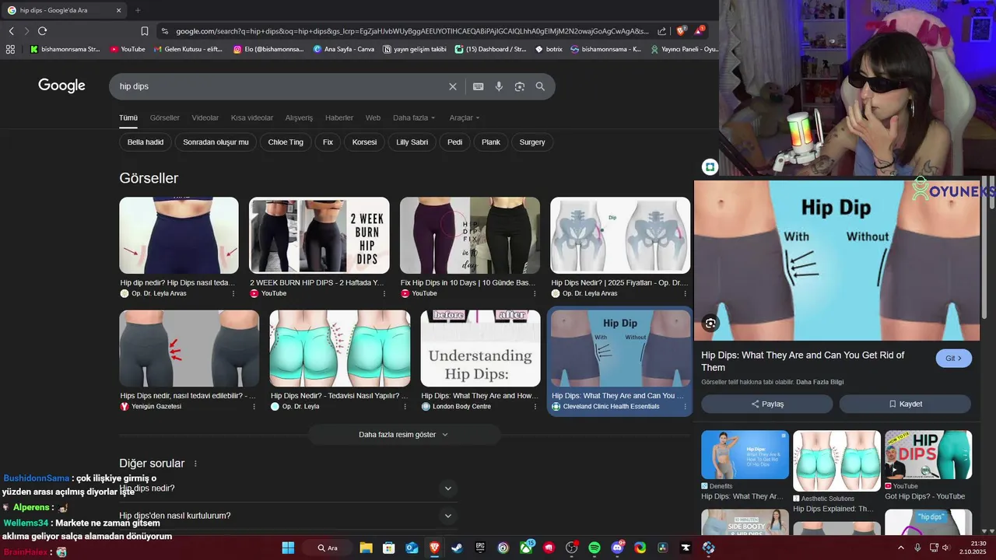Select the Chloe Ting suggestion chip
996x560 pixels.
tap(286, 142)
